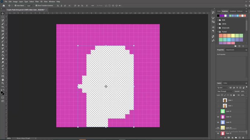Open the Pass Through blend mode dropdown
250x140 pixels.
pos(225,91)
